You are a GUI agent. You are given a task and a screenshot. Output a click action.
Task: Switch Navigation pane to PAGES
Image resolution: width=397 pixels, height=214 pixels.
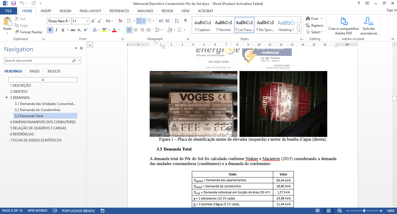tap(35, 71)
